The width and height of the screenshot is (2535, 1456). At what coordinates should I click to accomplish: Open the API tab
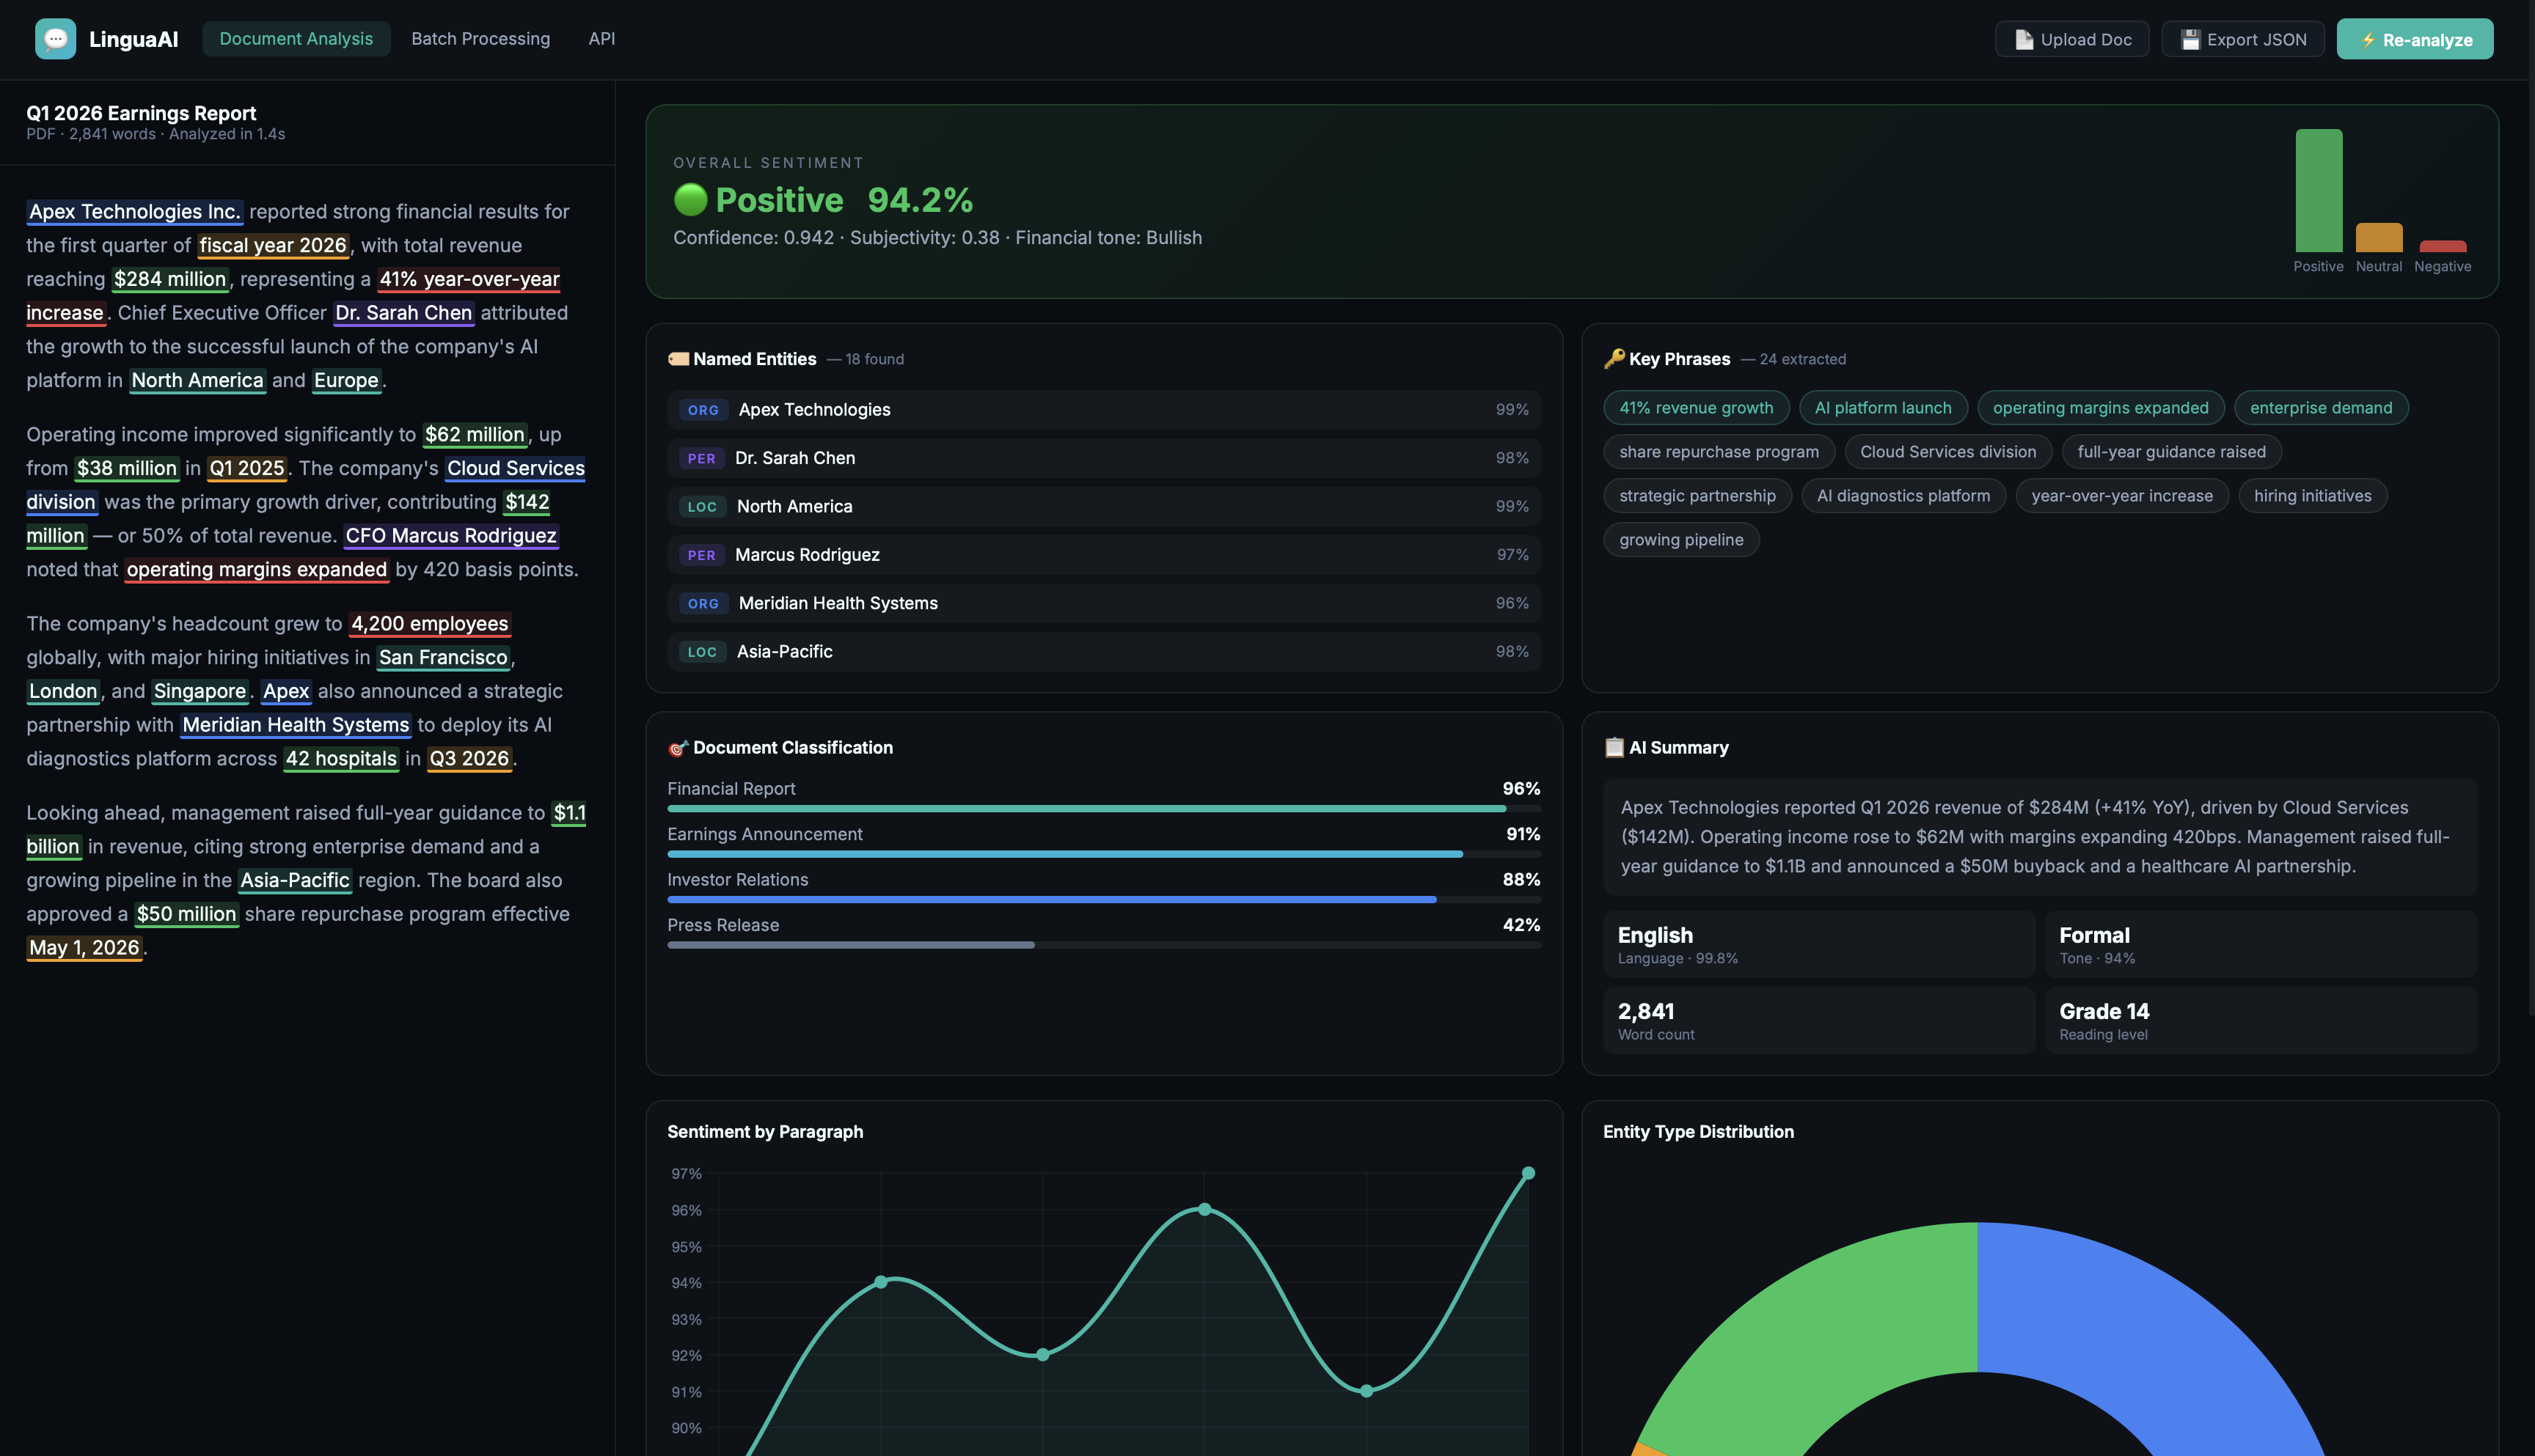coord(601,39)
